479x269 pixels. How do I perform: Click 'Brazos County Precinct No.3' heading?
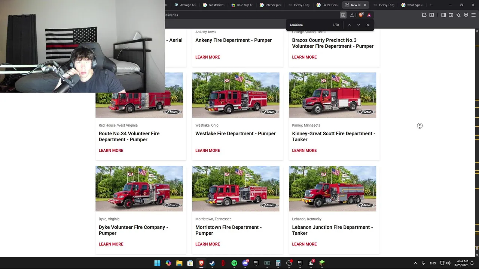coord(333,43)
